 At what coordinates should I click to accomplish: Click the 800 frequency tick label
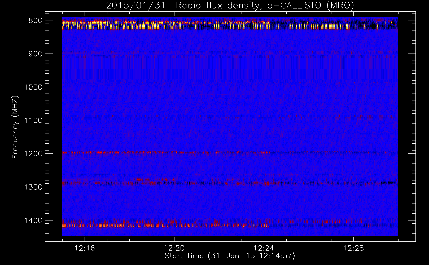coord(35,21)
